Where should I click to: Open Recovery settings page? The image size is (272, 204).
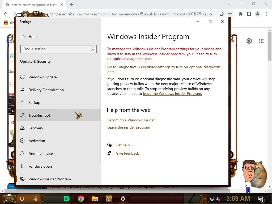[58, 128]
